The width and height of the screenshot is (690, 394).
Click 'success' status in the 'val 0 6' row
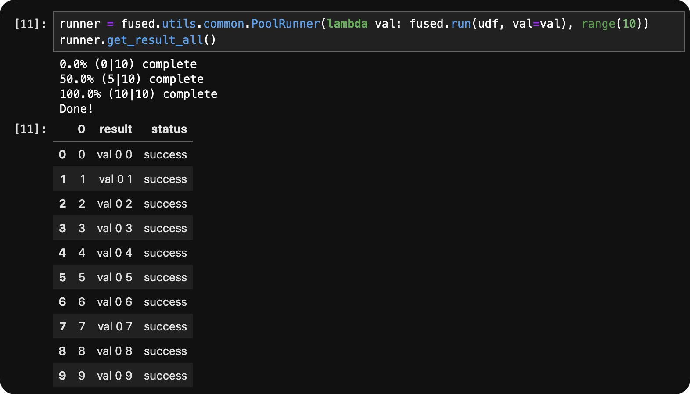165,302
